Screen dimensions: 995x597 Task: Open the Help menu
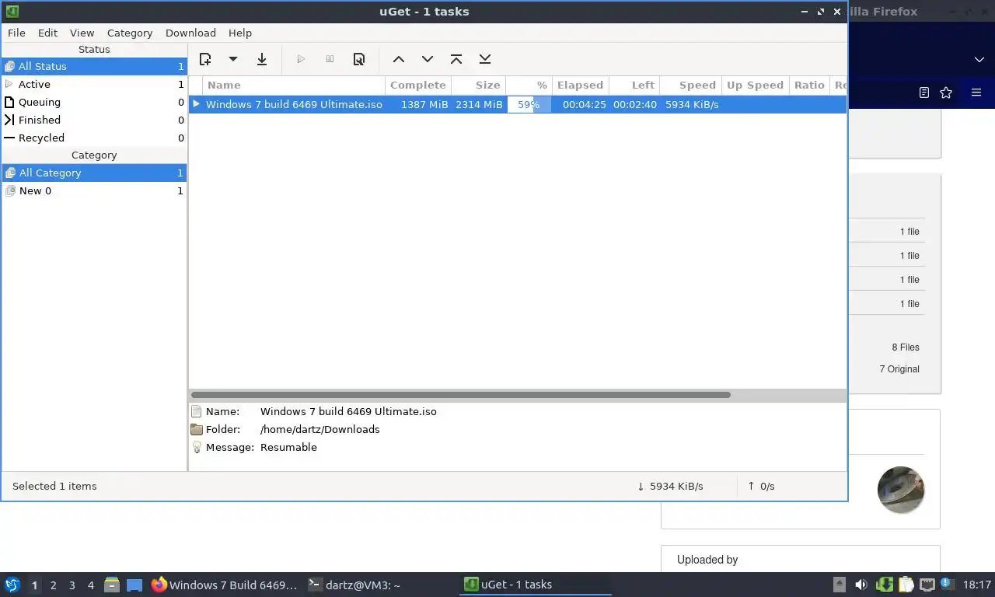[x=240, y=33]
